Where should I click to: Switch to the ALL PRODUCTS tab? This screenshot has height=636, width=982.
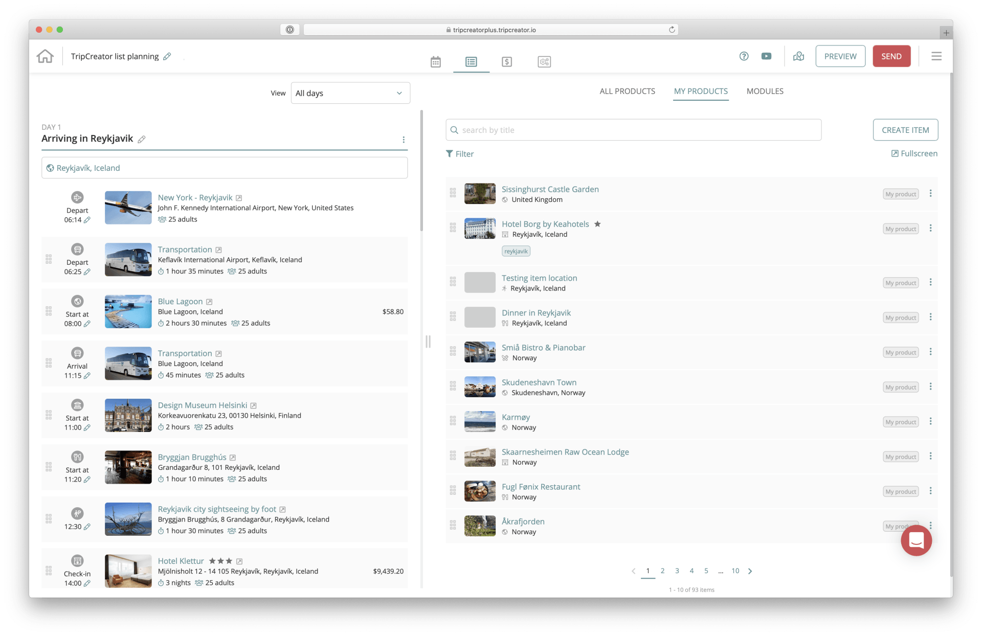pos(627,91)
